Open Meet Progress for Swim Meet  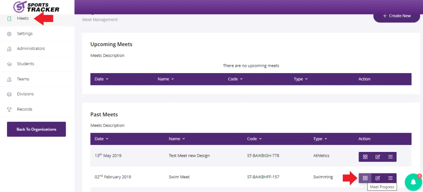[365, 178]
